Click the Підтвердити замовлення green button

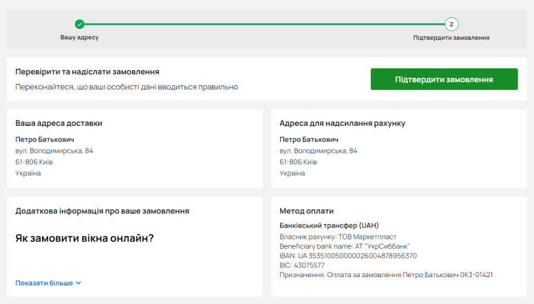coord(444,79)
